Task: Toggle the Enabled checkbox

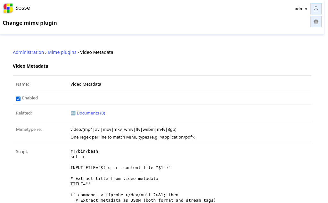Action: [x=18, y=99]
